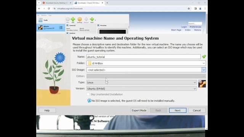Click the System section header icon

pos(67,33)
